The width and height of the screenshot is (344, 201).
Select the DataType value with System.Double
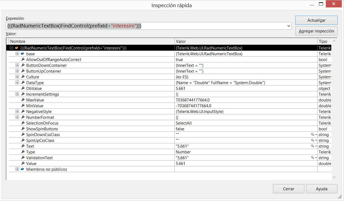click(x=220, y=82)
